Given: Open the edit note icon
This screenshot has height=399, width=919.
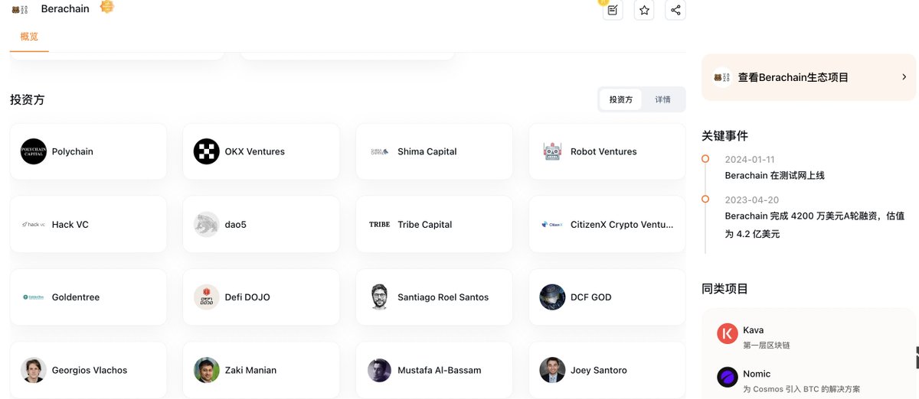Looking at the screenshot, I should [x=613, y=10].
